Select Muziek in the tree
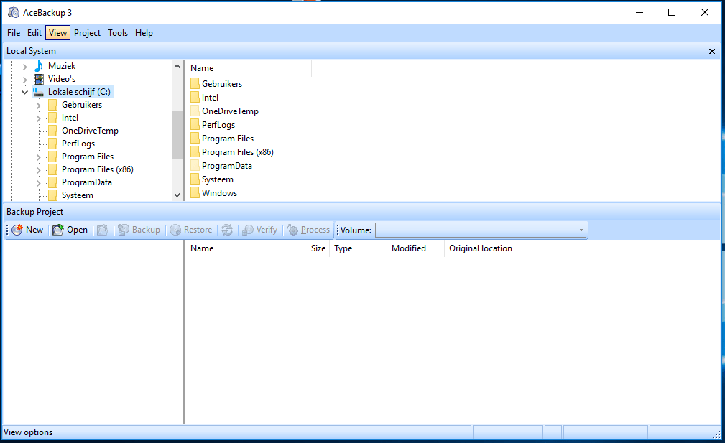Image resolution: width=725 pixels, height=443 pixels. (62, 66)
